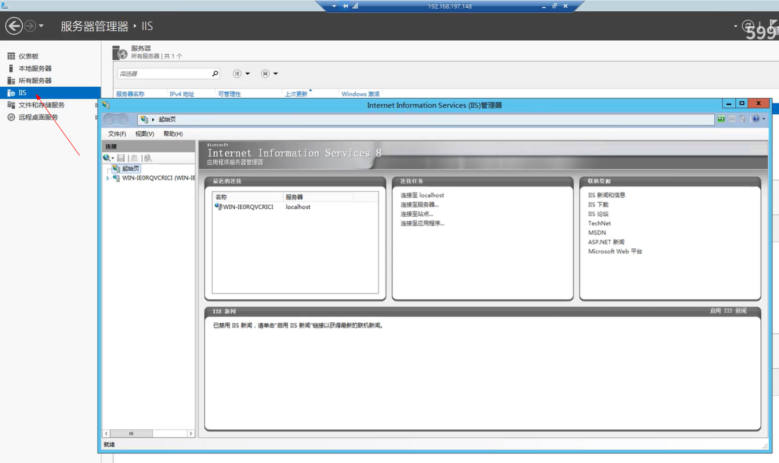
Task: Click 连接至 localhost link
Action: click(x=422, y=195)
